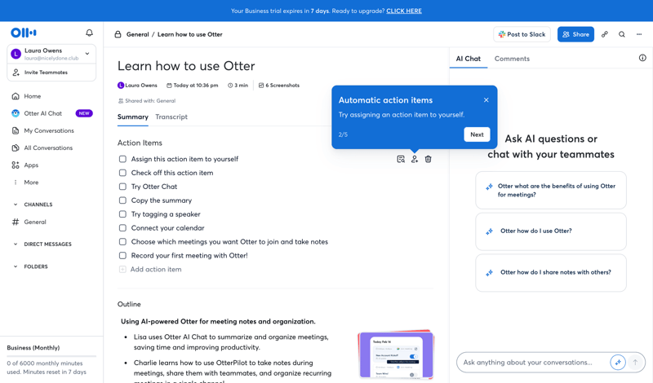Click the Post to Slack button
Screen dimensions: 653x383
[x=522, y=34]
